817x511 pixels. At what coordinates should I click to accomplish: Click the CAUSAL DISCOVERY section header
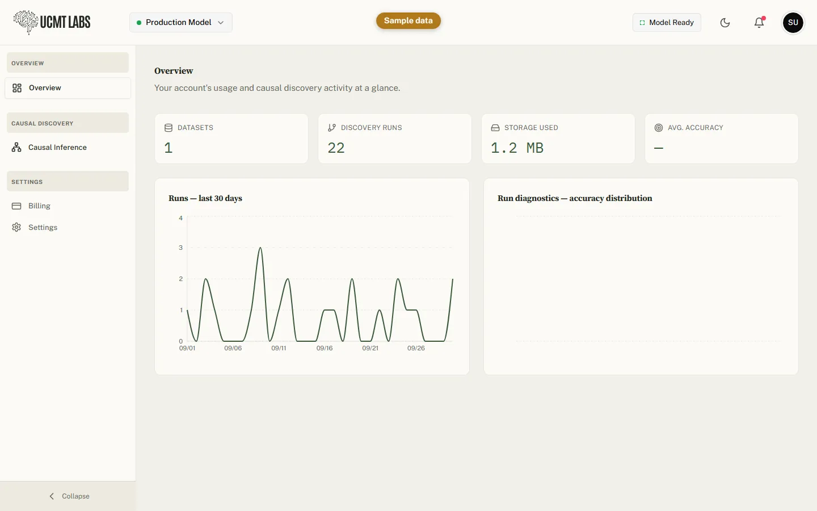click(x=68, y=123)
